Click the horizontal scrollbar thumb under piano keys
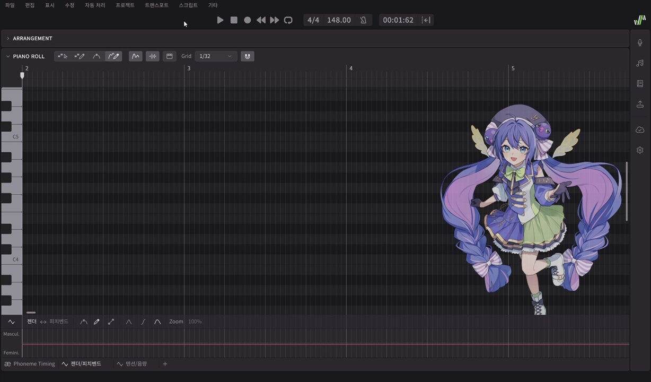 click(31, 312)
